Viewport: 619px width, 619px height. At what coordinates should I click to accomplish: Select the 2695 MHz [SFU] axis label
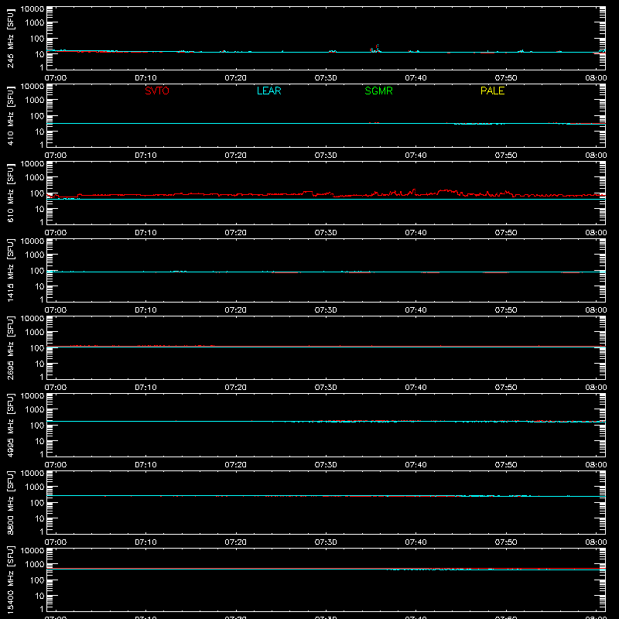[x=10, y=347]
